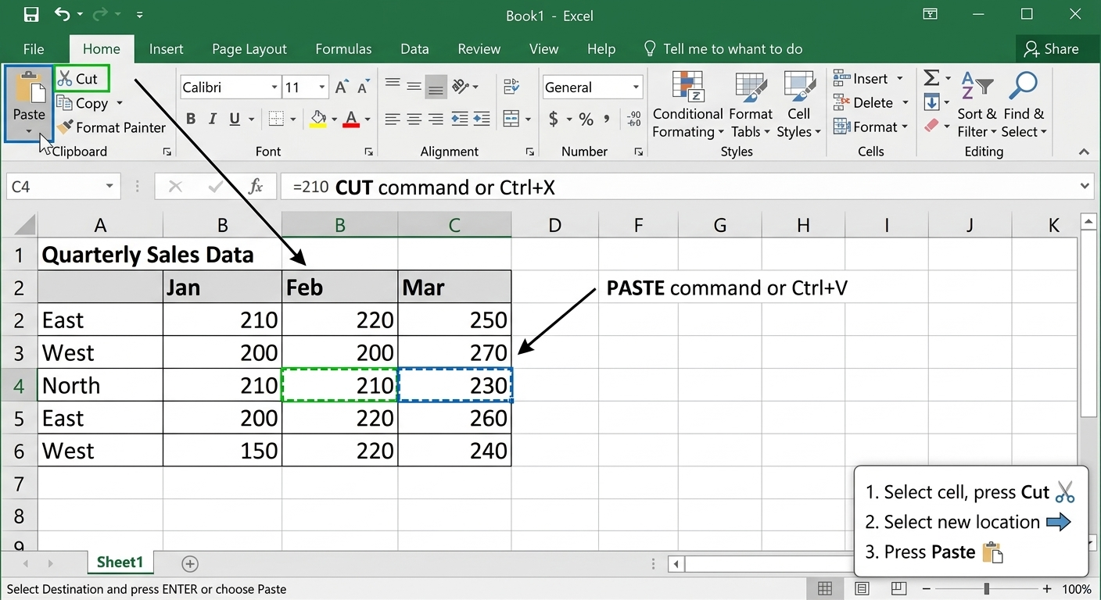The height and width of the screenshot is (600, 1101).
Task: Click the Format Painter brush
Action: 111,127
